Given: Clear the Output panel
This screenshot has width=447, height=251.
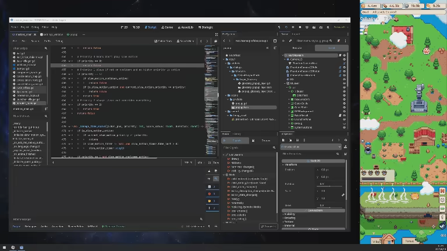Looking at the screenshot, I should [x=210, y=171].
